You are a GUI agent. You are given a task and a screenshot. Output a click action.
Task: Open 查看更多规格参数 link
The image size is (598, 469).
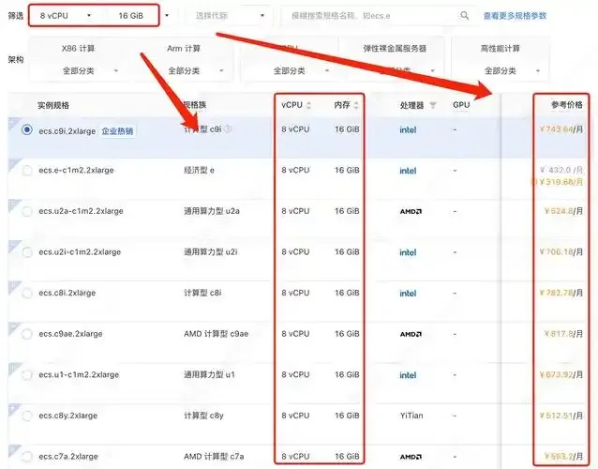[x=515, y=16]
